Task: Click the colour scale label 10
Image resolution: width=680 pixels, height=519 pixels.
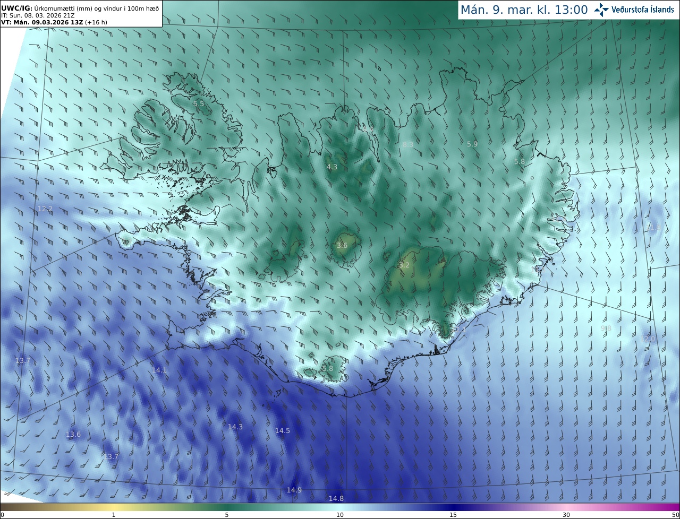Action: (x=340, y=515)
